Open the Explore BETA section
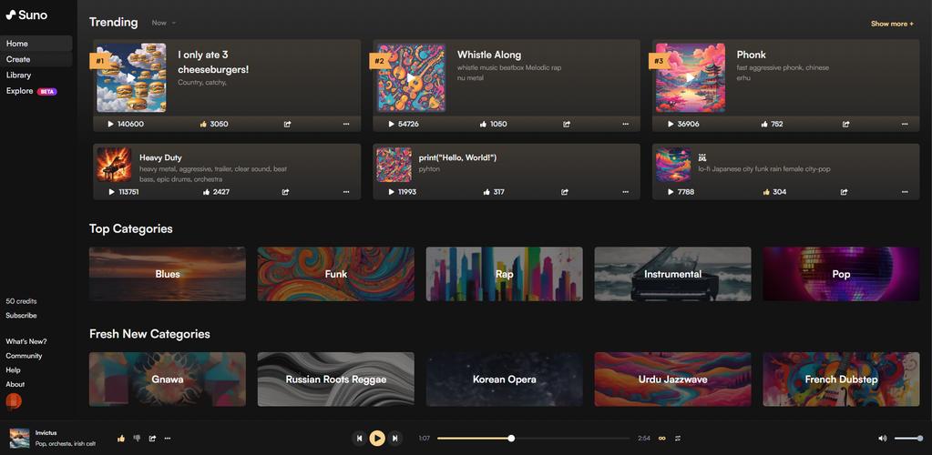932x455 pixels. (x=32, y=91)
